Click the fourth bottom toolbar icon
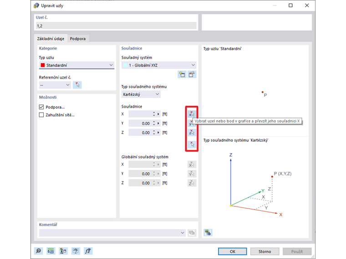Image resolution: width=346 pixels, height=259 pixels. 76,251
